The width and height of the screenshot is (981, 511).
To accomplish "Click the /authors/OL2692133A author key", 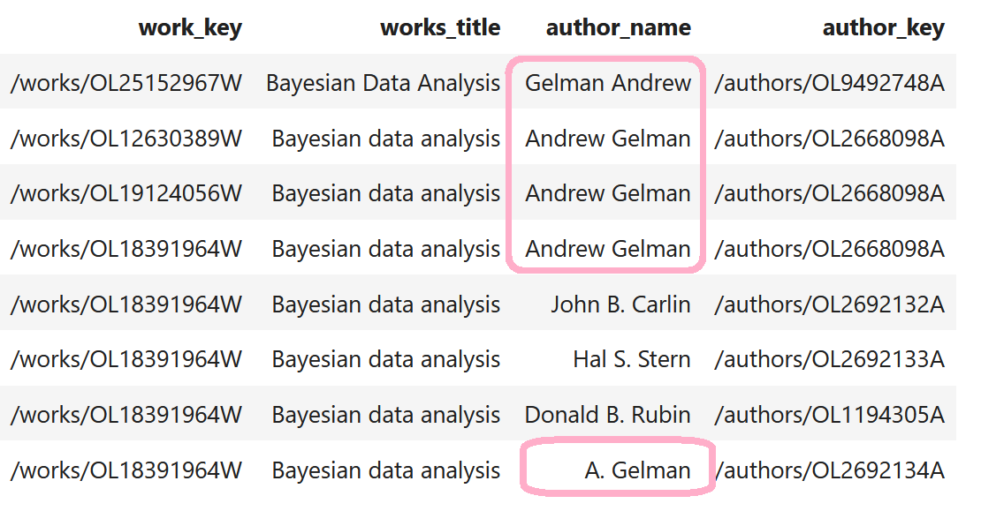I will pyautogui.click(x=829, y=359).
